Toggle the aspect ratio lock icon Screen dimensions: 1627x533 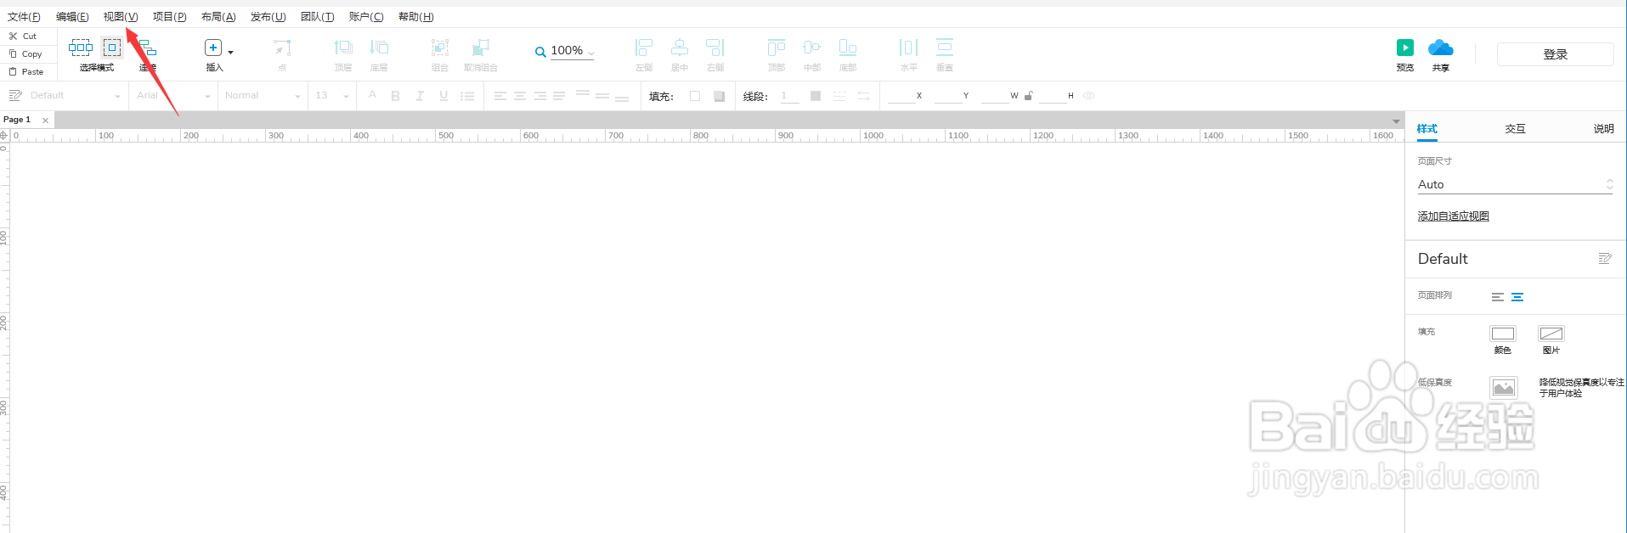coord(1029,96)
